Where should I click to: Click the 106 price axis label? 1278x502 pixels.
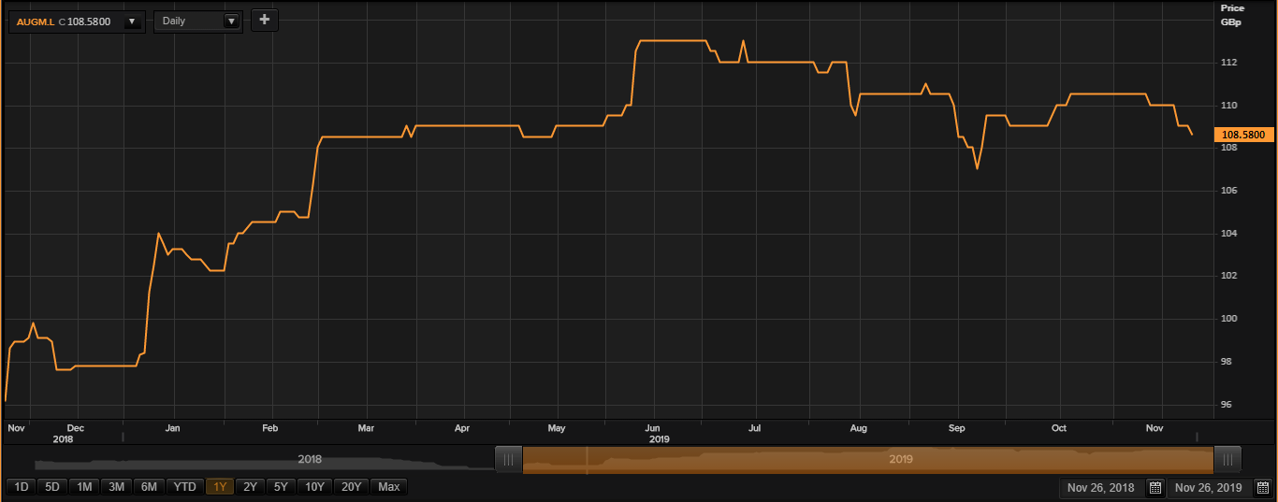click(x=1228, y=191)
